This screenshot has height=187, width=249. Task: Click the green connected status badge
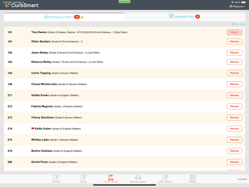pos(124,1)
